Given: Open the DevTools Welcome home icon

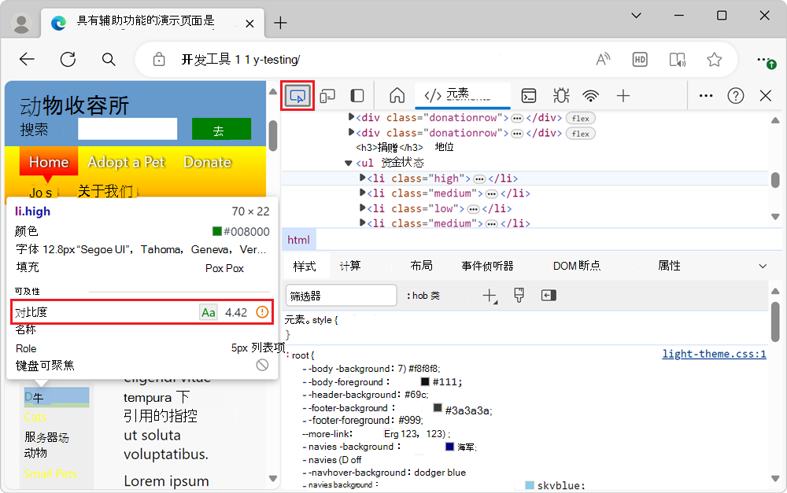Looking at the screenshot, I should [397, 95].
